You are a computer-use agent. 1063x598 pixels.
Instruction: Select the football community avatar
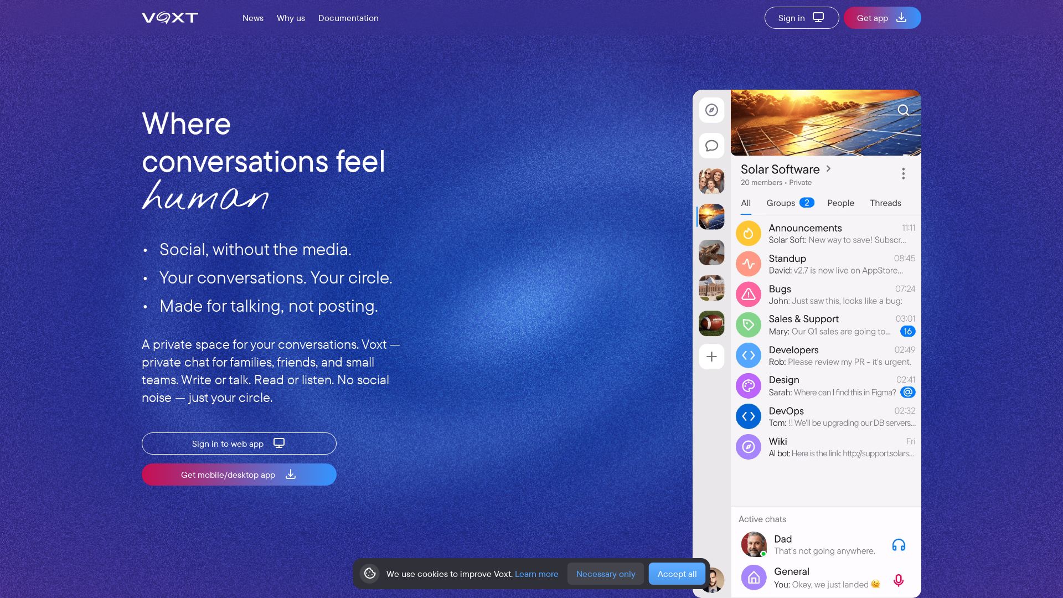(711, 323)
